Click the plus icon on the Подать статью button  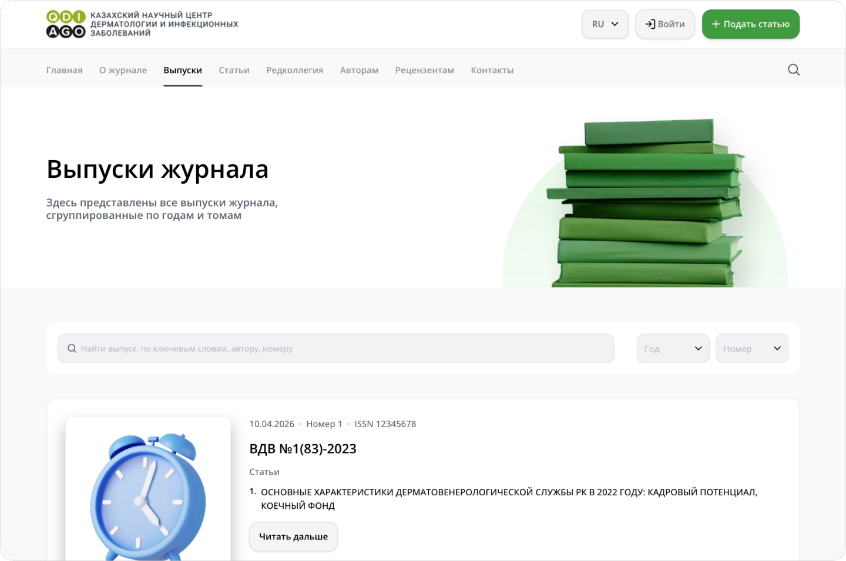pyautogui.click(x=716, y=24)
